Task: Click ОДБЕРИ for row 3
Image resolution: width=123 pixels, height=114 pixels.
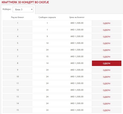Action: [x=107, y=30]
